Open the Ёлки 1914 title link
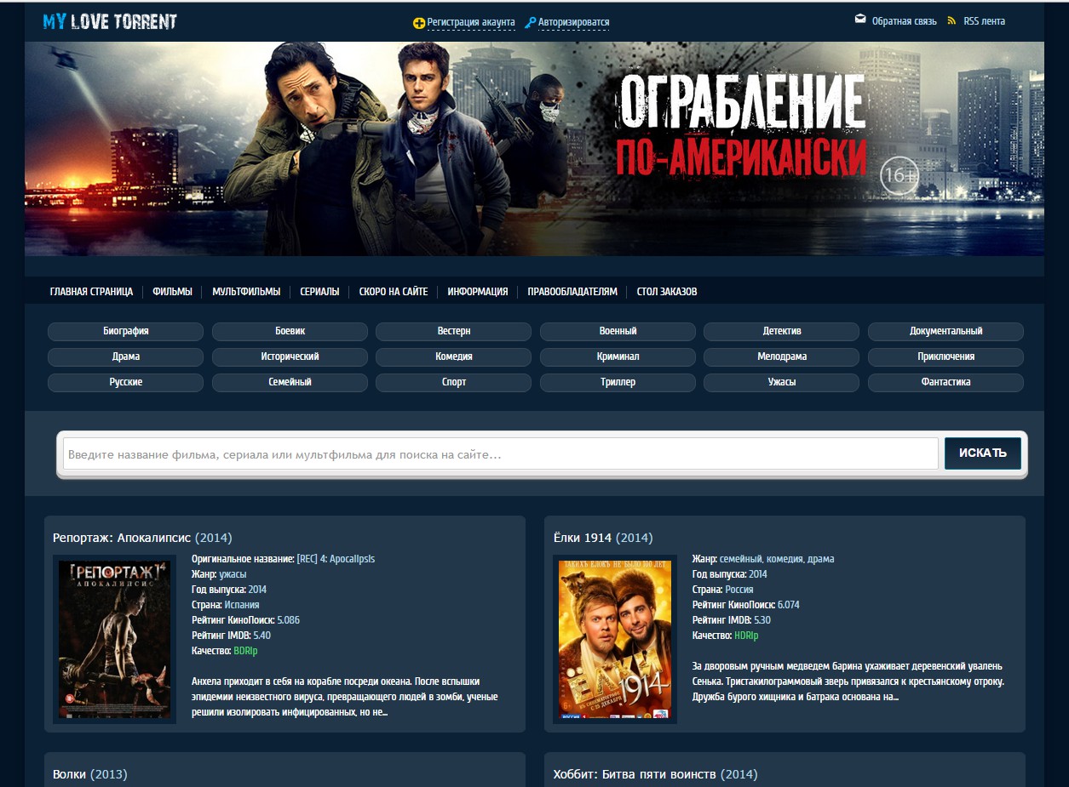The width and height of the screenshot is (1069, 787). pyautogui.click(x=603, y=538)
